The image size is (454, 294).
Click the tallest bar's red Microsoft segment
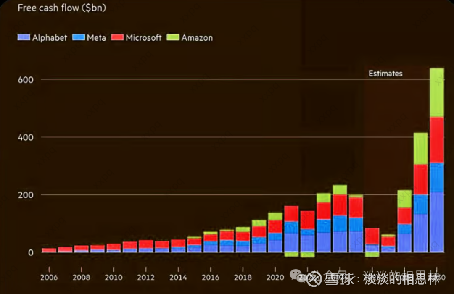[x=437, y=140]
